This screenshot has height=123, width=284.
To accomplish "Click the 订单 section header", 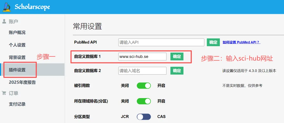I will pos(13,93).
